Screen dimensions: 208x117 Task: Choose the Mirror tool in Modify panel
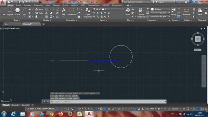point(46,13)
